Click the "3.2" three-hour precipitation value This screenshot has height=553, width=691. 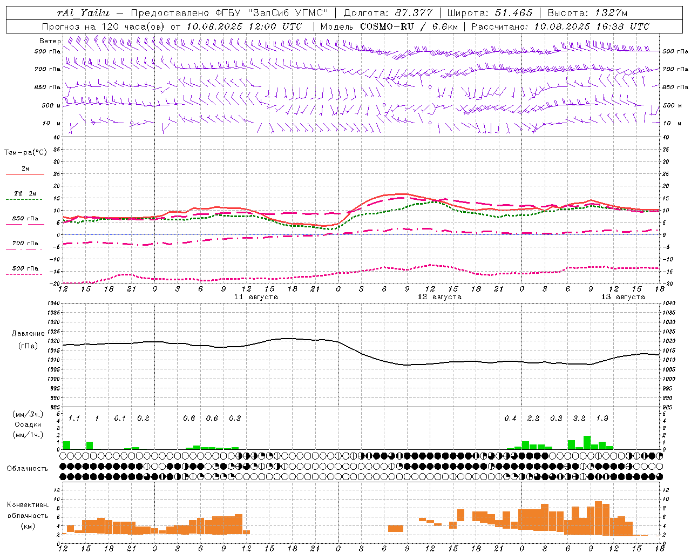coord(579,419)
